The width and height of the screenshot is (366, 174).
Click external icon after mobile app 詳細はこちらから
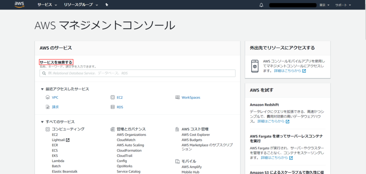click(304, 71)
